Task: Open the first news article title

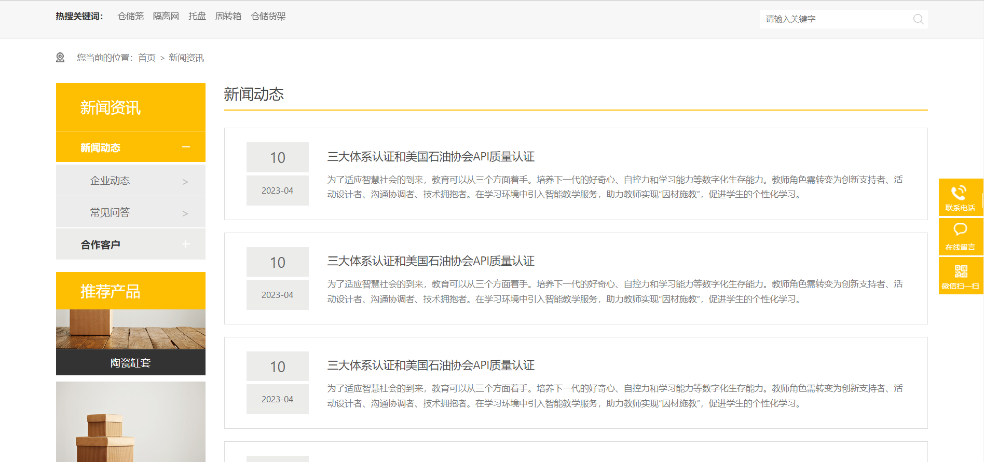Action: tap(431, 157)
